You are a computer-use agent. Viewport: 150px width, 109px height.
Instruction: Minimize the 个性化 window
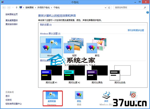click(x=135, y=2)
